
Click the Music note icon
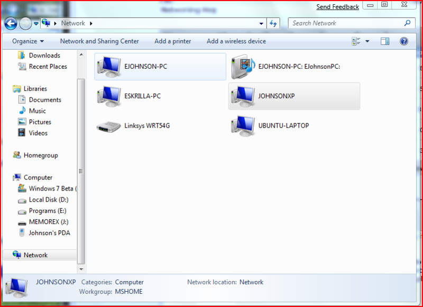coord(22,111)
